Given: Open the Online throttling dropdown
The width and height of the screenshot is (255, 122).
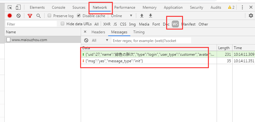Looking at the screenshot, I should click(122, 16).
